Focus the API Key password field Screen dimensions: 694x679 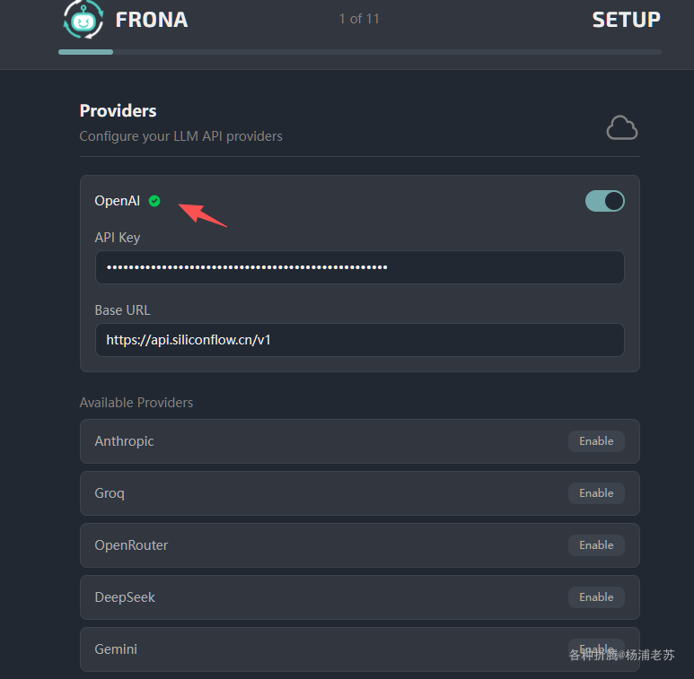click(359, 267)
